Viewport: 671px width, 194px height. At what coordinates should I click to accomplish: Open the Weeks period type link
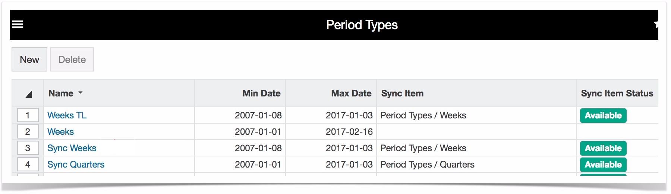tap(61, 132)
